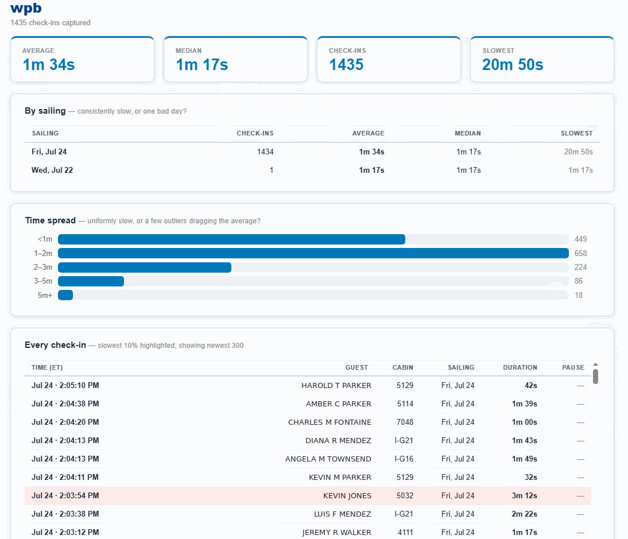Viewport: 628px width, 539px height.
Task: Click the wpb page title
Action: point(26,8)
